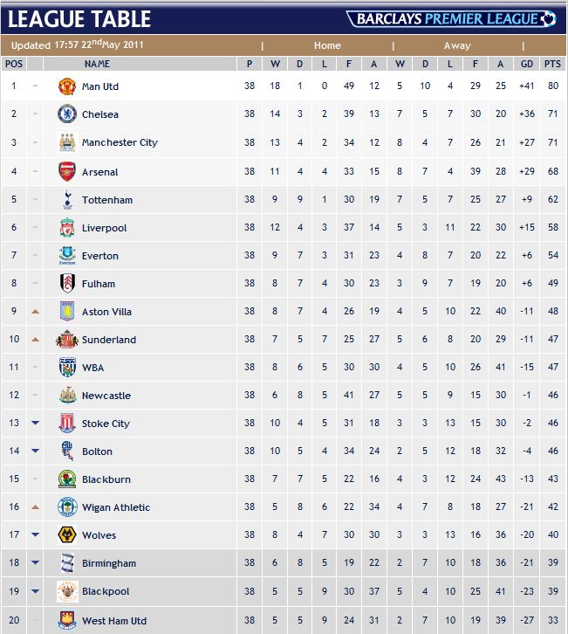Click the West Ham Utd crest
The height and width of the screenshot is (634, 568).
[x=67, y=620]
